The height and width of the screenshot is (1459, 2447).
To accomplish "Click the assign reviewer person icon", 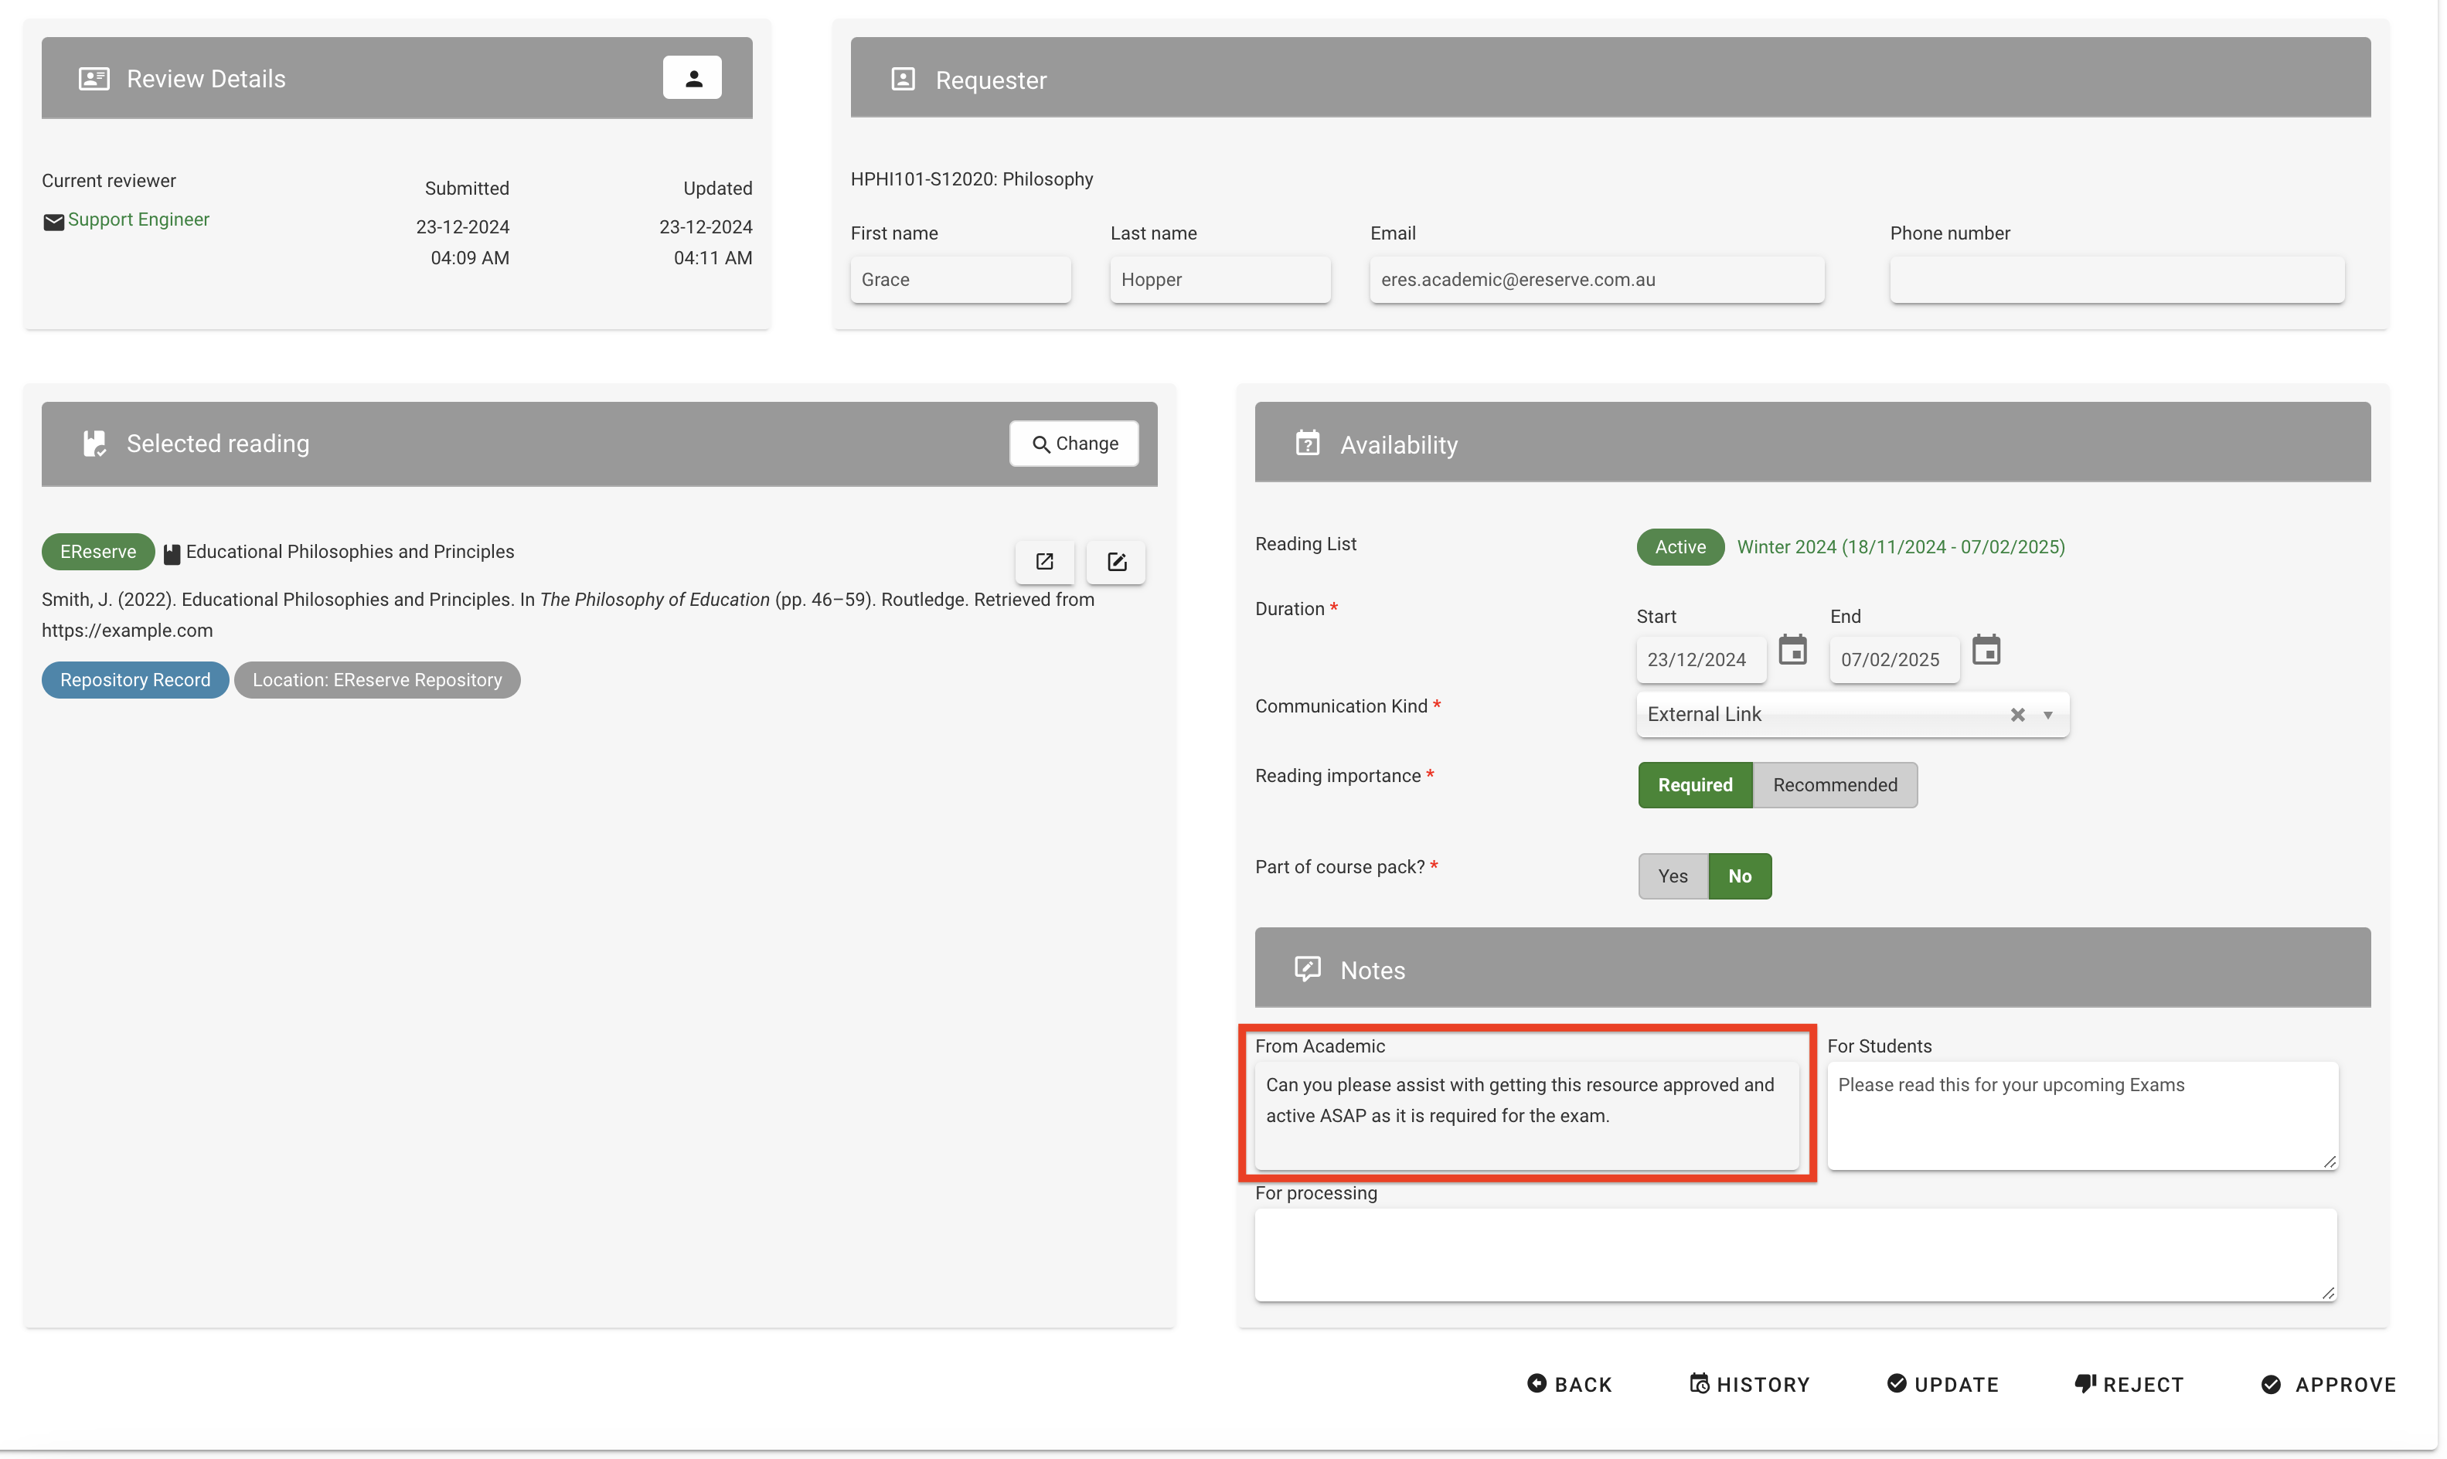I will [692, 78].
